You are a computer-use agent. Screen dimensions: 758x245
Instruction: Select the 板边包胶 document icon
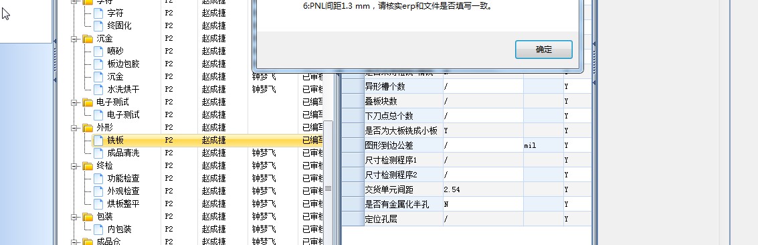coord(98,64)
